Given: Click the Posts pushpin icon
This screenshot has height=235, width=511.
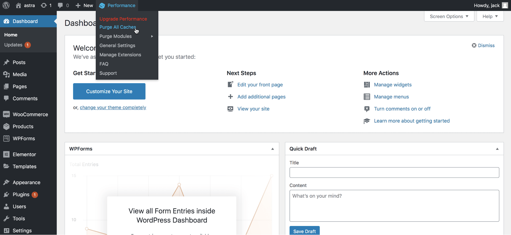Looking at the screenshot, I should pos(6,62).
